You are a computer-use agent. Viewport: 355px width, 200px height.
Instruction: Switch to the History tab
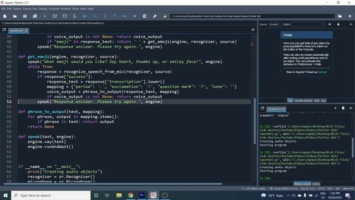(x=316, y=184)
